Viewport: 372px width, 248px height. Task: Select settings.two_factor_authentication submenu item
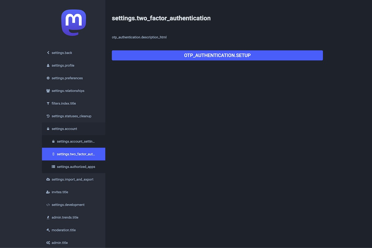[76, 154]
